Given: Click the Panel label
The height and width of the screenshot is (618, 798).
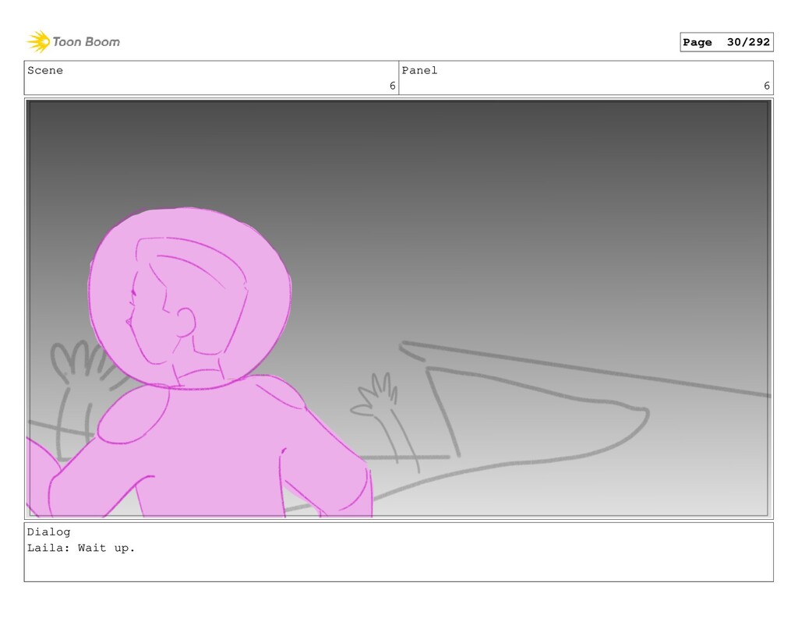Looking at the screenshot, I should coord(419,70).
